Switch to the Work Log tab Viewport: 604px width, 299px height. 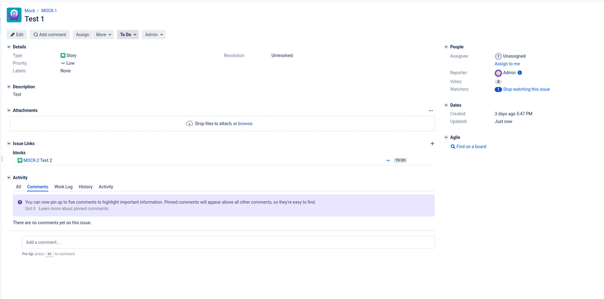pyautogui.click(x=63, y=187)
